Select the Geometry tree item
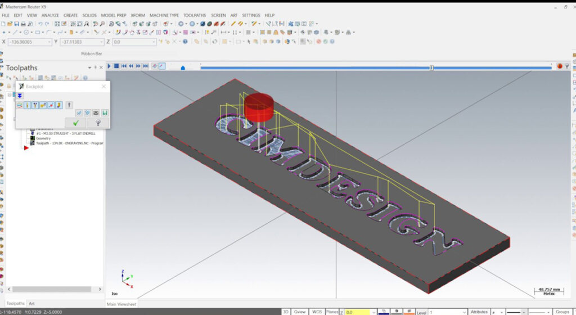This screenshot has height=315, width=576. coord(43,138)
